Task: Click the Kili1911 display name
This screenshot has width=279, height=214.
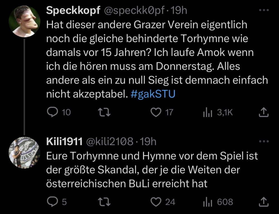Action: (64, 142)
